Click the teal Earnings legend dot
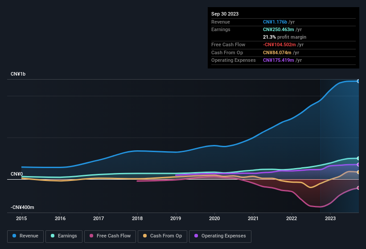The image size is (366, 249). point(53,236)
